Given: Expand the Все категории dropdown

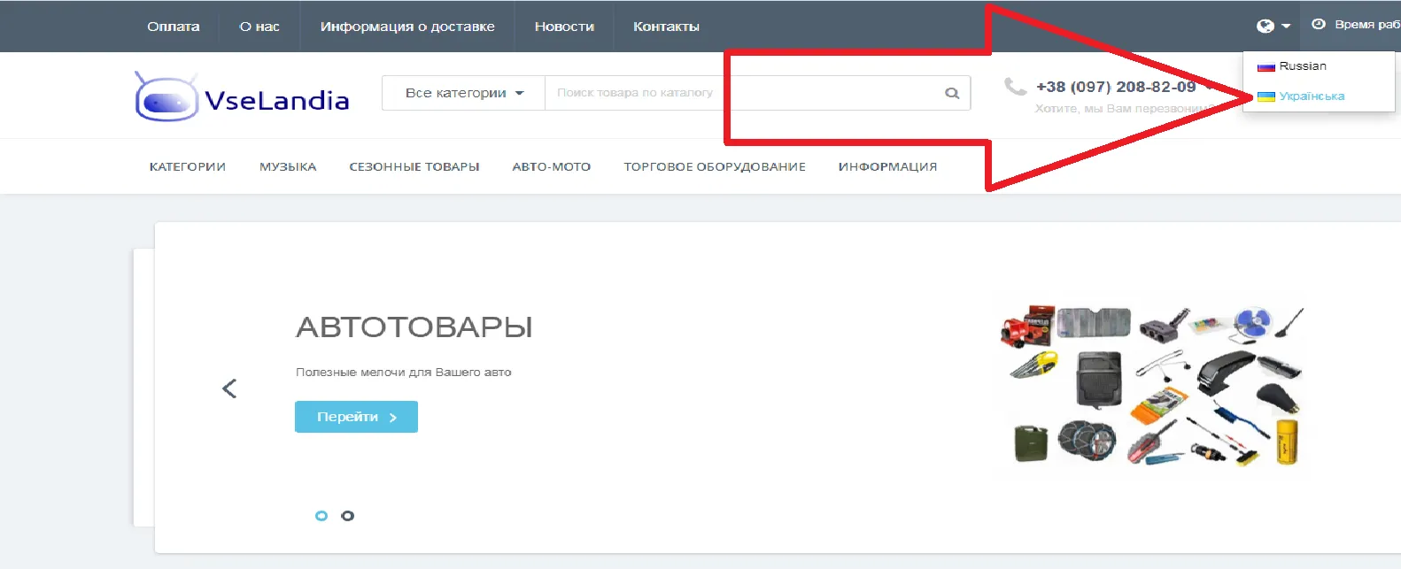Looking at the screenshot, I should 463,93.
